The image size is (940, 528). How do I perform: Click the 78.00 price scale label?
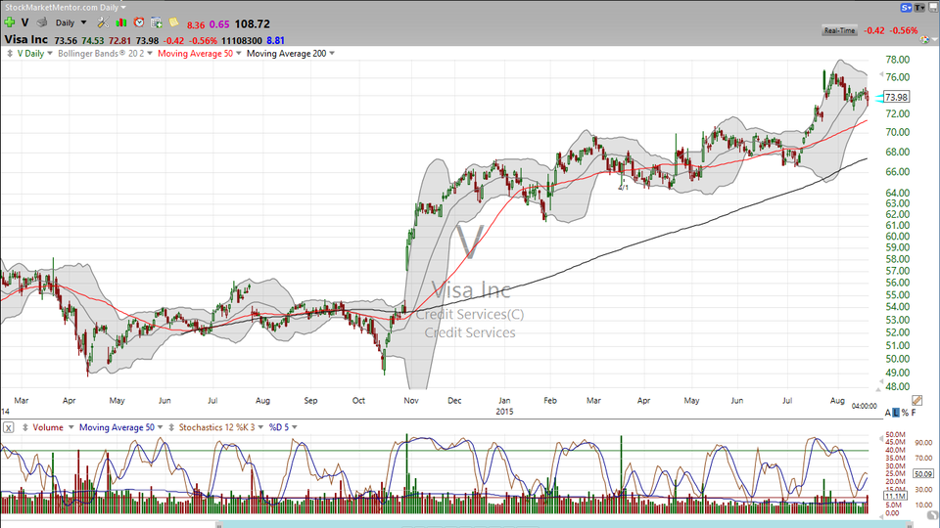tap(898, 60)
